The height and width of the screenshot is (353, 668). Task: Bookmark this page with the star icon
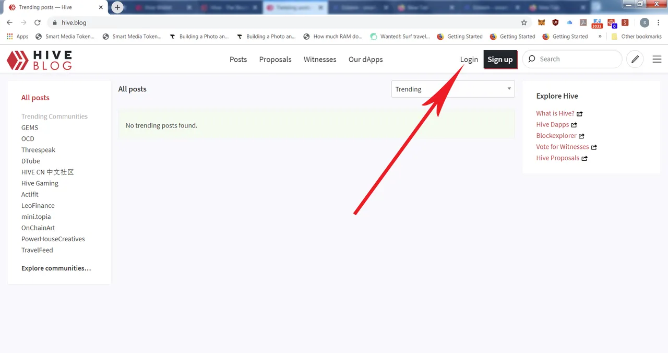pyautogui.click(x=524, y=22)
